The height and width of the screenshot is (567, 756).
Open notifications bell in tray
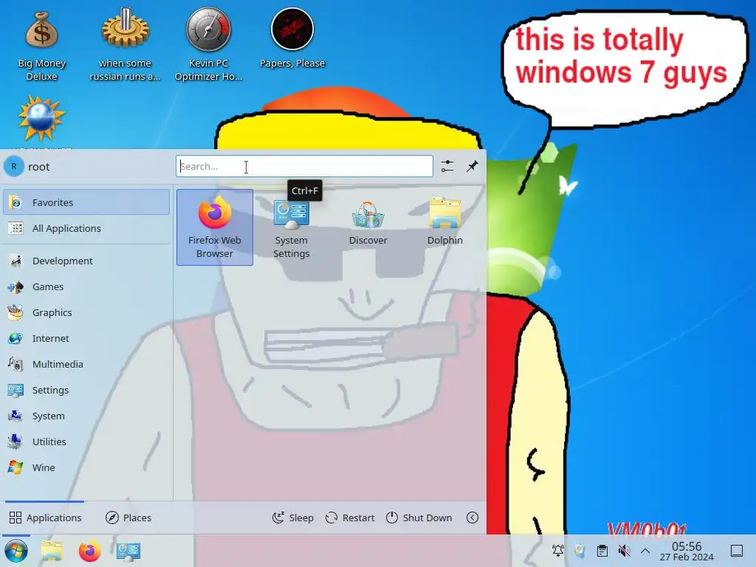coord(558,551)
